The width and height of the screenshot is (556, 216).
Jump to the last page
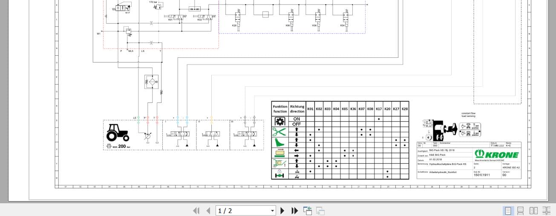(x=294, y=210)
